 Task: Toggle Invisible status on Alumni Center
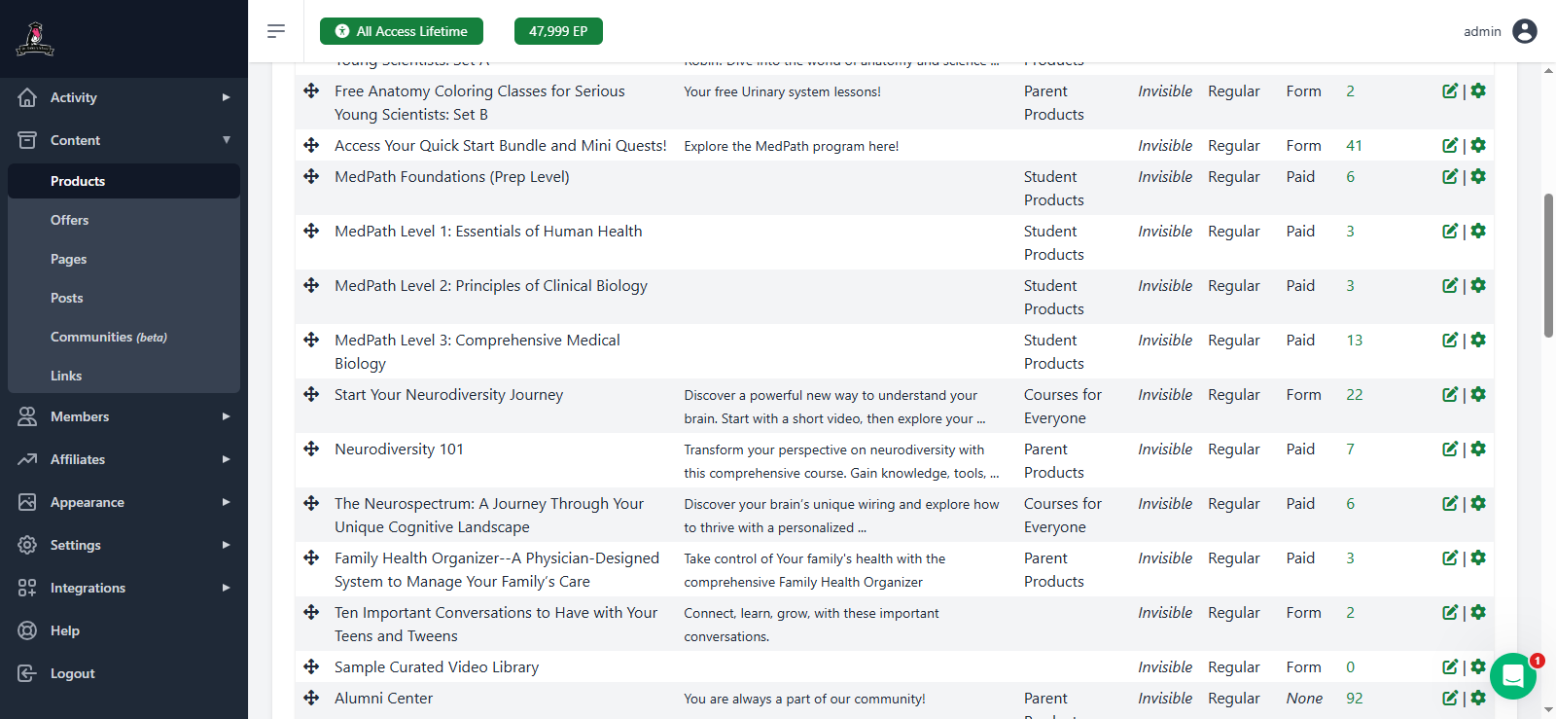[x=1164, y=698]
